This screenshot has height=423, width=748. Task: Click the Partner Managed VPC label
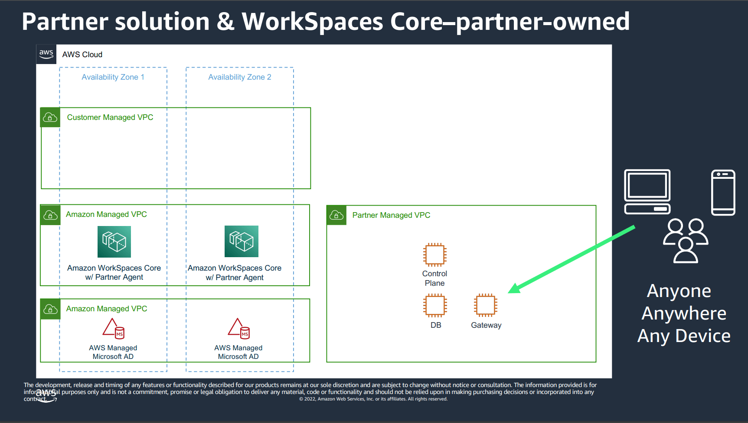pos(391,215)
